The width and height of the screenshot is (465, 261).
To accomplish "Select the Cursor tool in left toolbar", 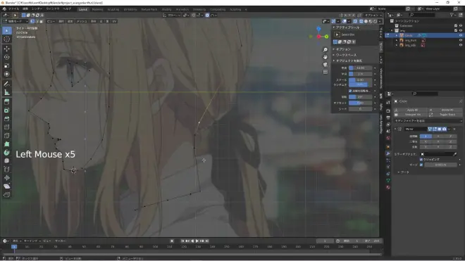I will (x=7, y=39).
